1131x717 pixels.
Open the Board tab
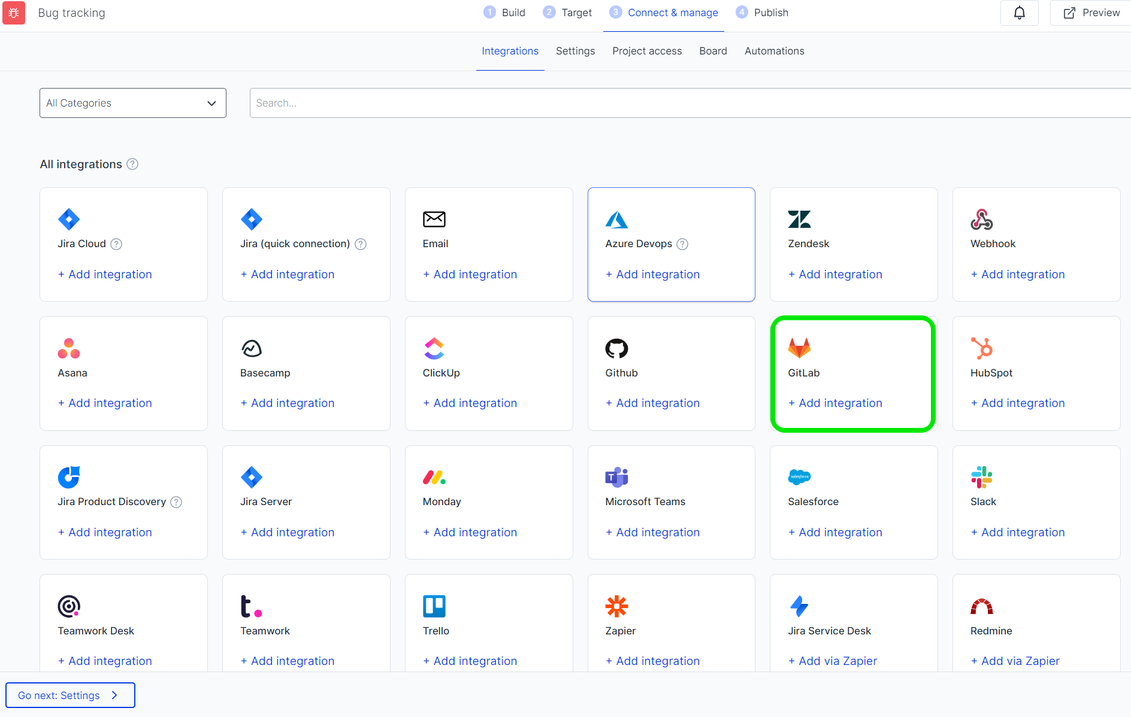coord(713,51)
